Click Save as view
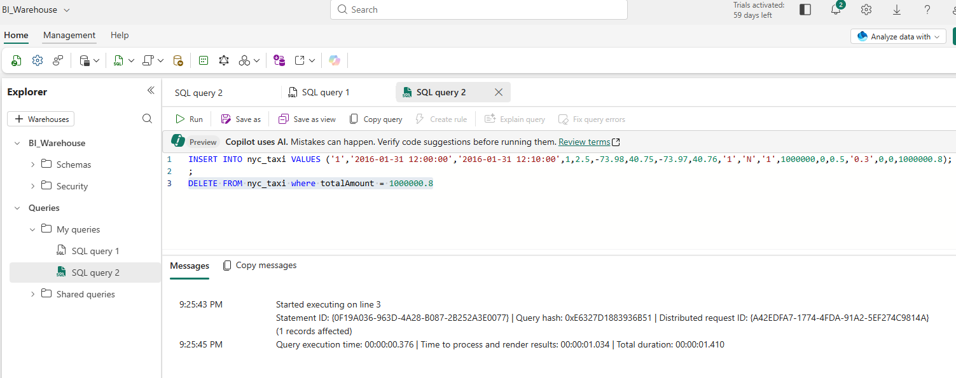The width and height of the screenshot is (956, 378). [x=307, y=119]
